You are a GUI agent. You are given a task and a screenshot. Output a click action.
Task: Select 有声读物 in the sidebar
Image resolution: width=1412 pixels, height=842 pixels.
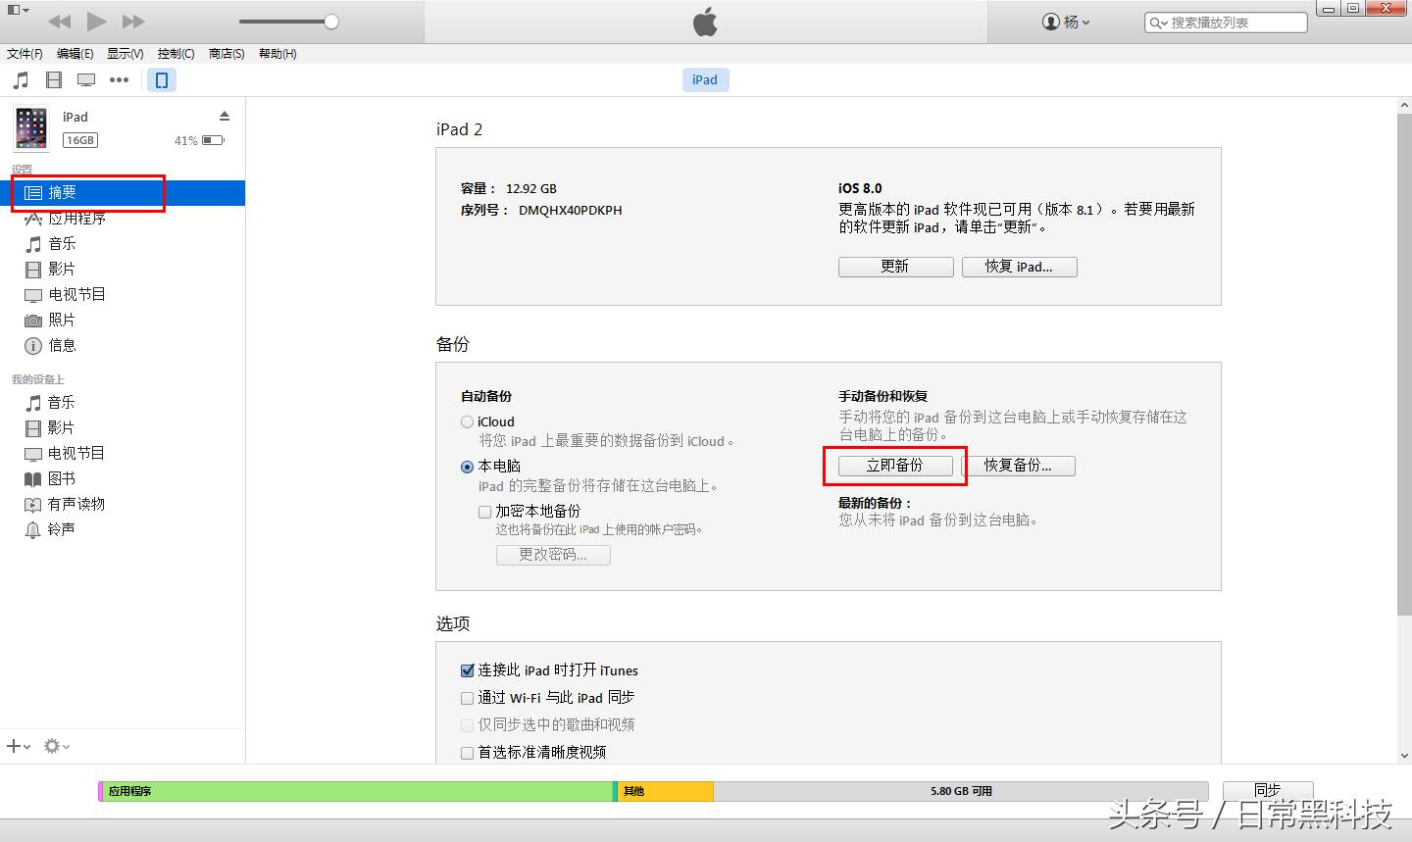pos(123,504)
